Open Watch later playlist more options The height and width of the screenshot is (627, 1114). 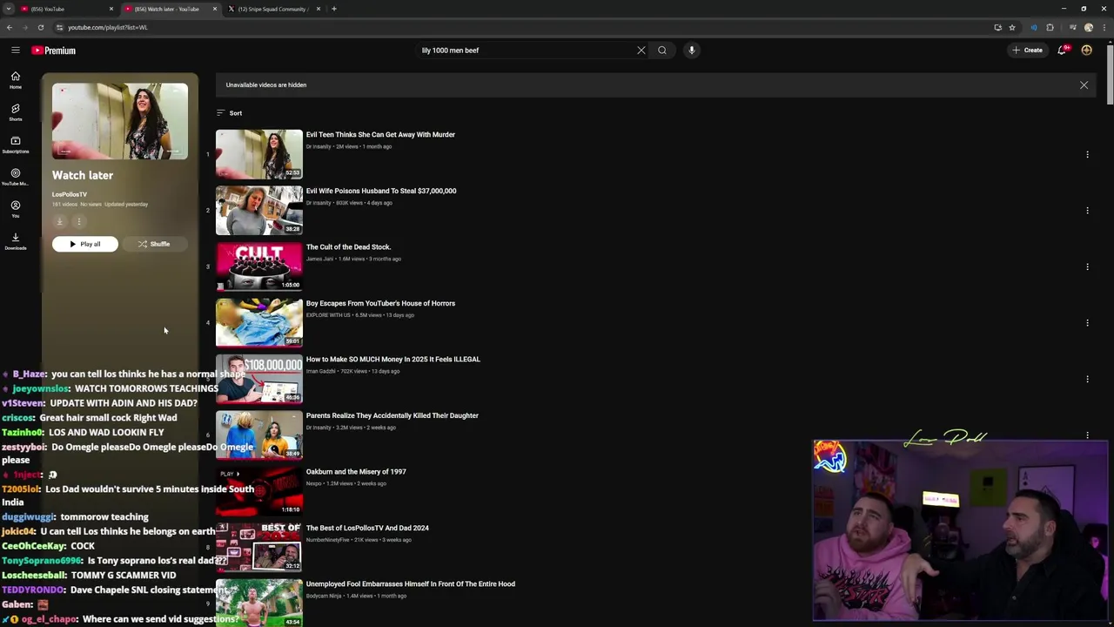click(78, 221)
